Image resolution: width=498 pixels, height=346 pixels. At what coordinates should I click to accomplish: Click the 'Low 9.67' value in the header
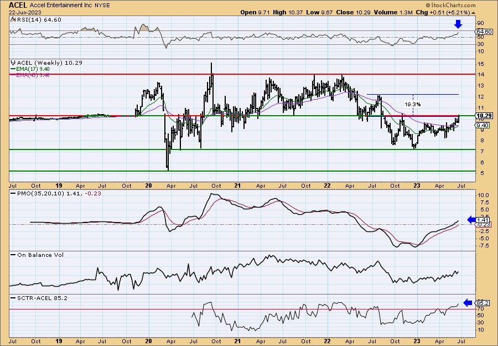[x=320, y=12]
